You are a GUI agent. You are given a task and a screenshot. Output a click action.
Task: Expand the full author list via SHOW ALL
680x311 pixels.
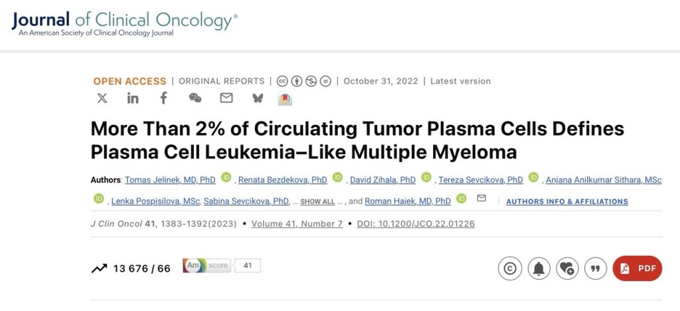tap(317, 201)
